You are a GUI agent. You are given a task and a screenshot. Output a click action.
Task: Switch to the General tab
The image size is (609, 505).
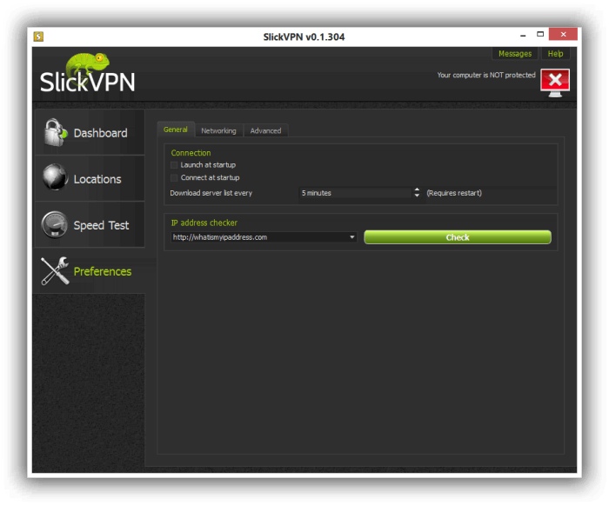pos(176,130)
